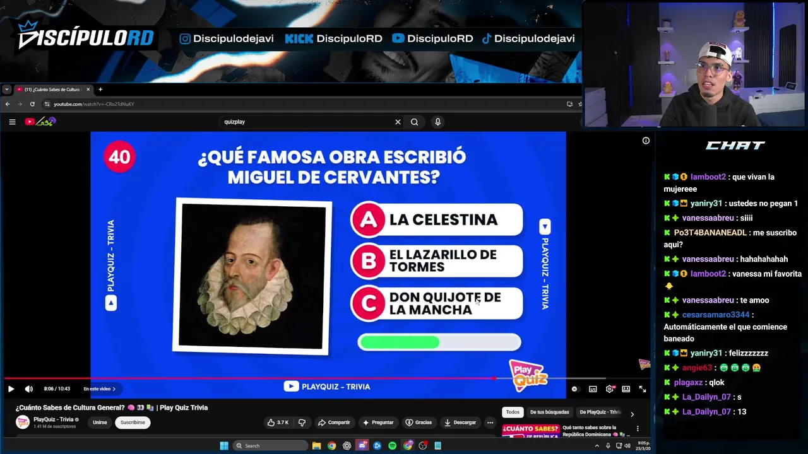The height and width of the screenshot is (454, 808).
Task: Clear the quizplay search text
Action: [x=398, y=122]
